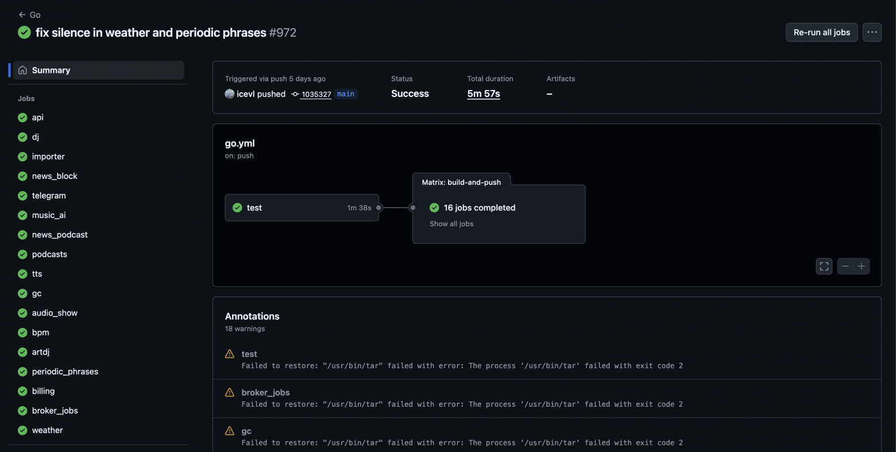This screenshot has height=452, width=896.
Task: Open commit 1035327
Action: click(x=316, y=94)
